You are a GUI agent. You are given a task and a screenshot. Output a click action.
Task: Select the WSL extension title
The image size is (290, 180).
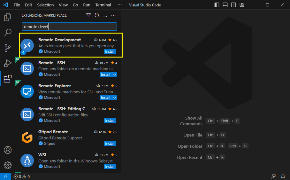(x=42, y=155)
